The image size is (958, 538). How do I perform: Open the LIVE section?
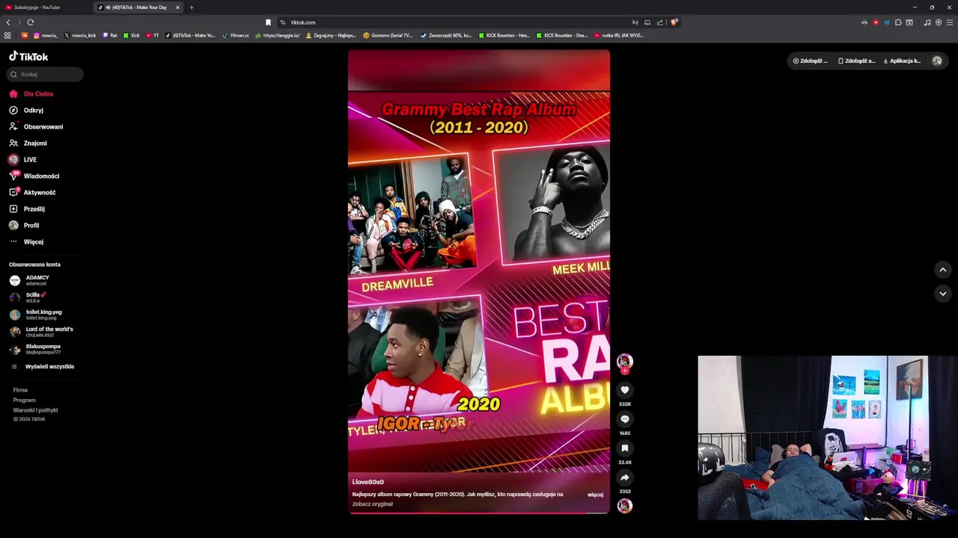(x=22, y=160)
